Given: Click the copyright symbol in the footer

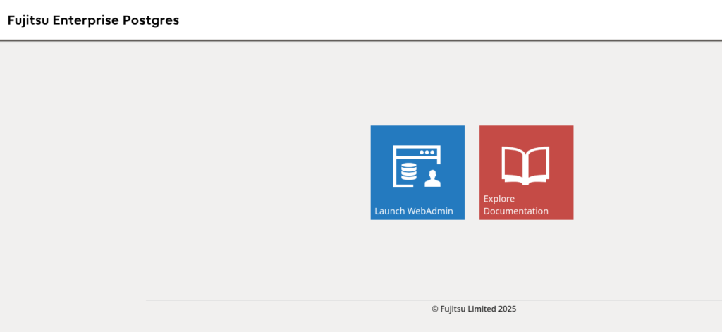Looking at the screenshot, I should point(435,309).
